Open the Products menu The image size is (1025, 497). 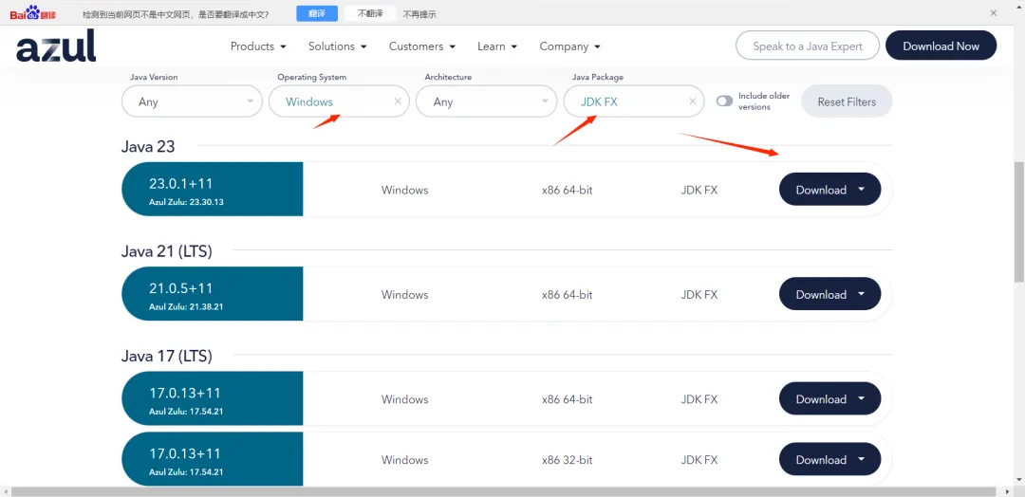tap(258, 46)
